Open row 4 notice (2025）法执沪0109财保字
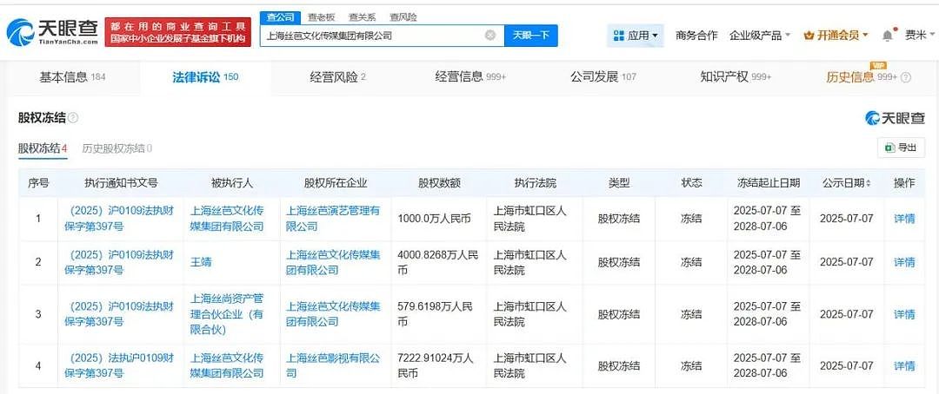The width and height of the screenshot is (939, 394). coord(119,366)
